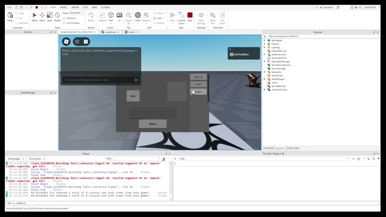Choose the Knight class button

(x=198, y=92)
